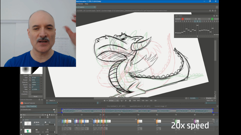
Task: Select the rough colour layer thumbnail
Action: (28, 131)
